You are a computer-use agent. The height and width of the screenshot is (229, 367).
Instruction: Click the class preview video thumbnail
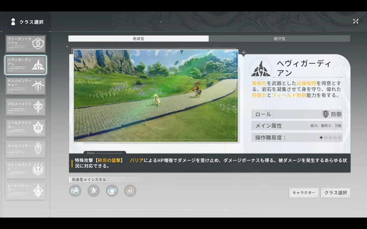pos(156,95)
